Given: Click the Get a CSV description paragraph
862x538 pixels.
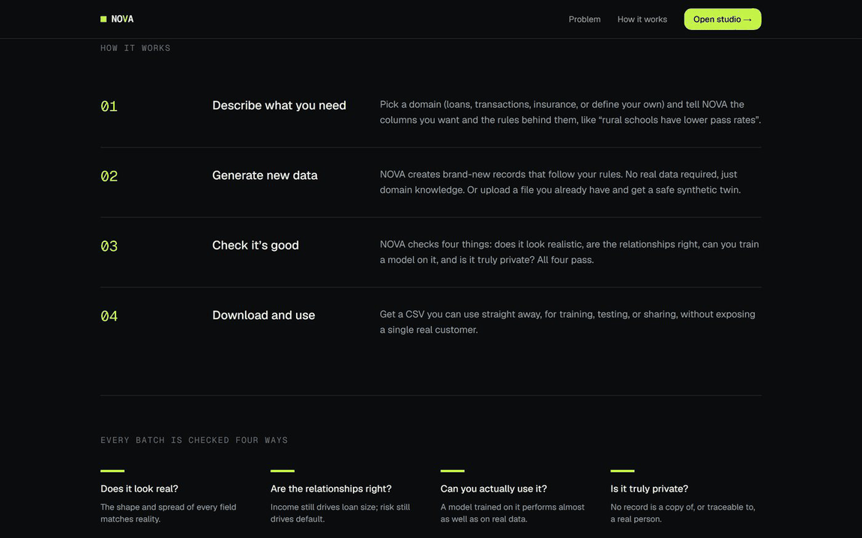Looking at the screenshot, I should (x=567, y=322).
